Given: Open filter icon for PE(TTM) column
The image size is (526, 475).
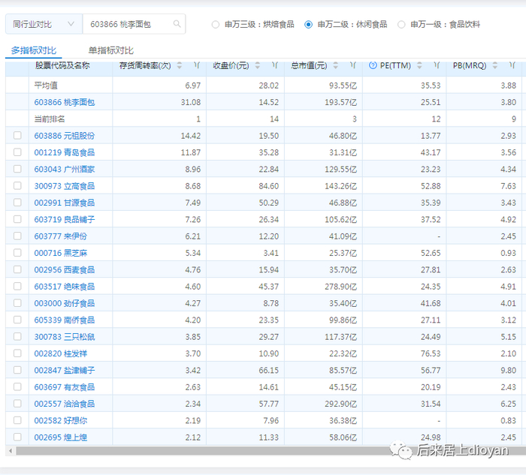Looking at the screenshot, I should coord(437,65).
